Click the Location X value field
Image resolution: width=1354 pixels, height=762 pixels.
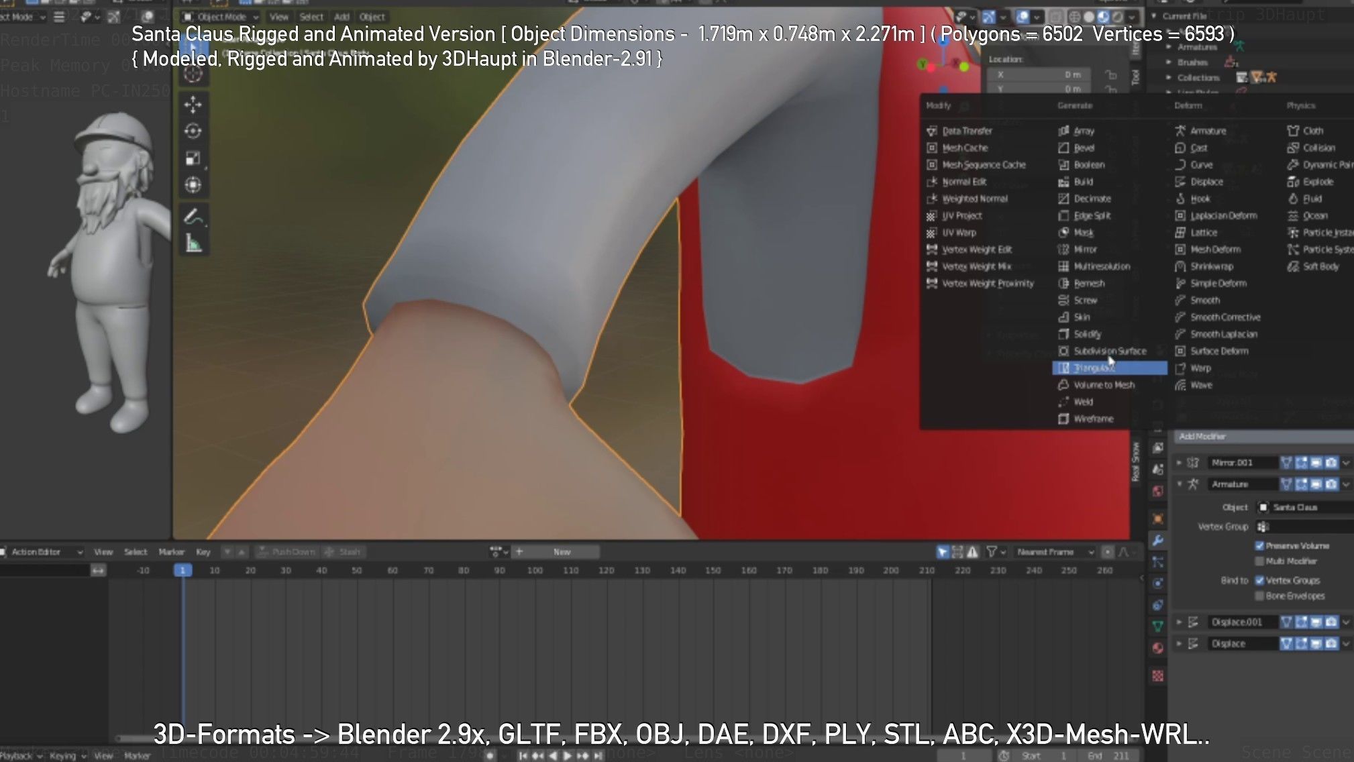point(1038,74)
